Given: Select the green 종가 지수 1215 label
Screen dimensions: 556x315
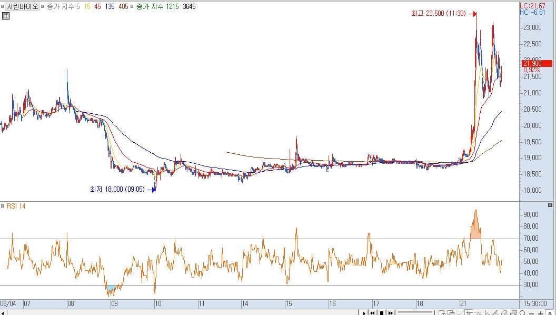Looking at the screenshot, I should pos(157,6).
